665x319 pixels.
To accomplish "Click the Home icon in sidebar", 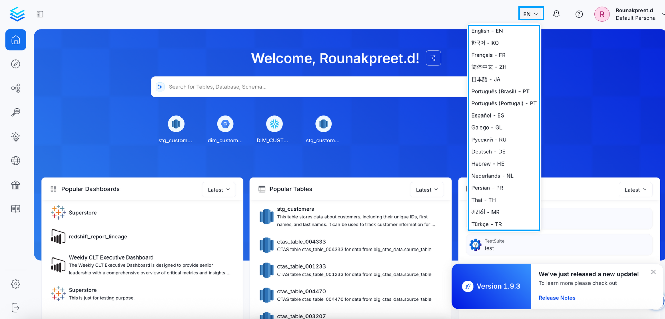I will pos(16,40).
